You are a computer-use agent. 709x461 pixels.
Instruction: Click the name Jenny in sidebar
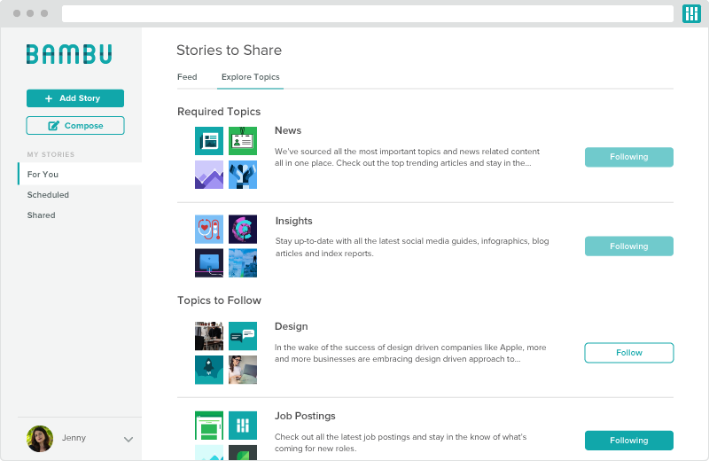point(74,438)
